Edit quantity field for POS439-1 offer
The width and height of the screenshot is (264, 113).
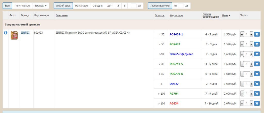[247, 34]
